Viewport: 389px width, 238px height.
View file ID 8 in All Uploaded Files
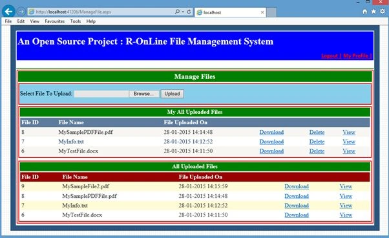coord(346,196)
